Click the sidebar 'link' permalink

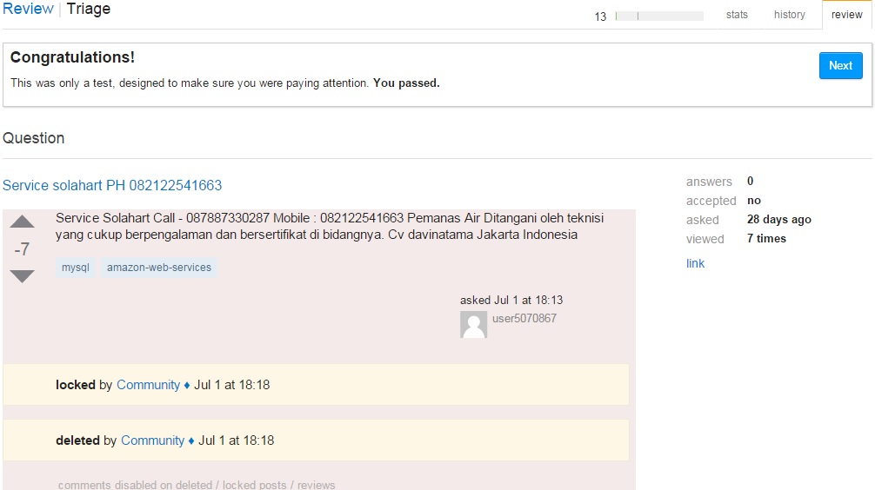coord(695,263)
